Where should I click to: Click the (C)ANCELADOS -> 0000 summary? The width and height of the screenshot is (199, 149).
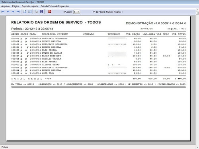coord(110,84)
